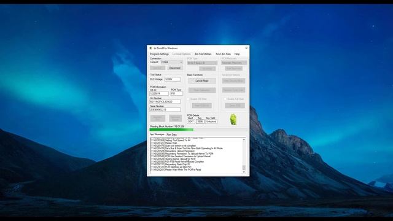
Task: Toggle the Enable OS Write checkbox
Action: (x=189, y=99)
